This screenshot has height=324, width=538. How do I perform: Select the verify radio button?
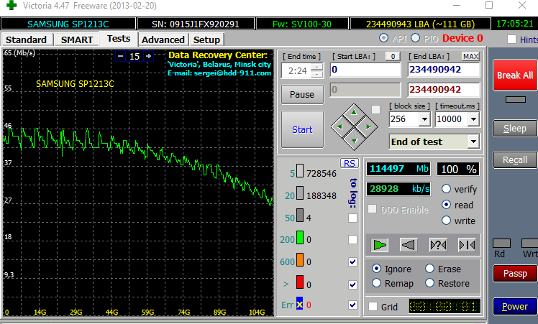coord(446,189)
